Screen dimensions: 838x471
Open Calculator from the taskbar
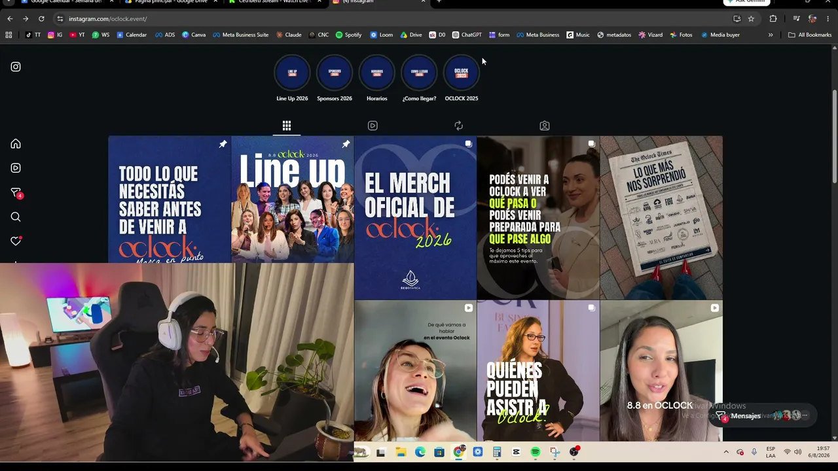(x=497, y=452)
